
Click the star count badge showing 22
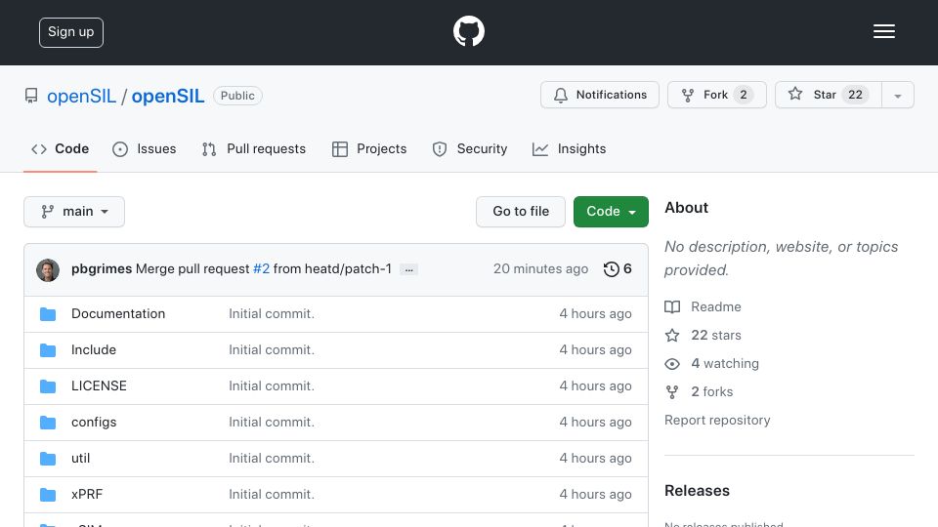click(x=856, y=95)
